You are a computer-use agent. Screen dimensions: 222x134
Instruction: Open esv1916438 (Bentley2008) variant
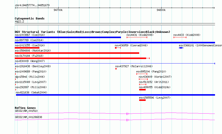click(x=33, y=66)
